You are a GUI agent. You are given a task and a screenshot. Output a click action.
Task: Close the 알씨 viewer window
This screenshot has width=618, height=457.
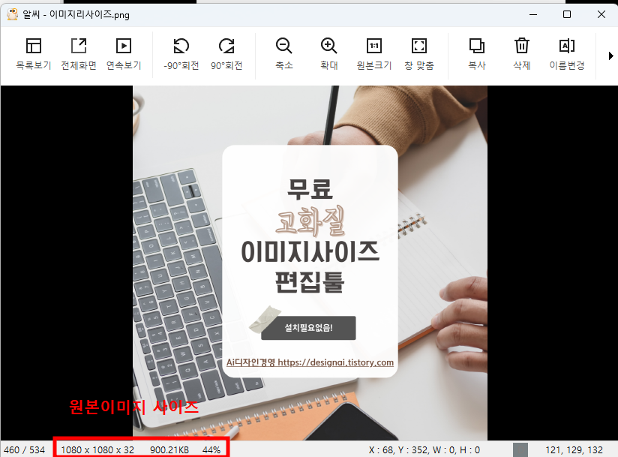point(601,14)
